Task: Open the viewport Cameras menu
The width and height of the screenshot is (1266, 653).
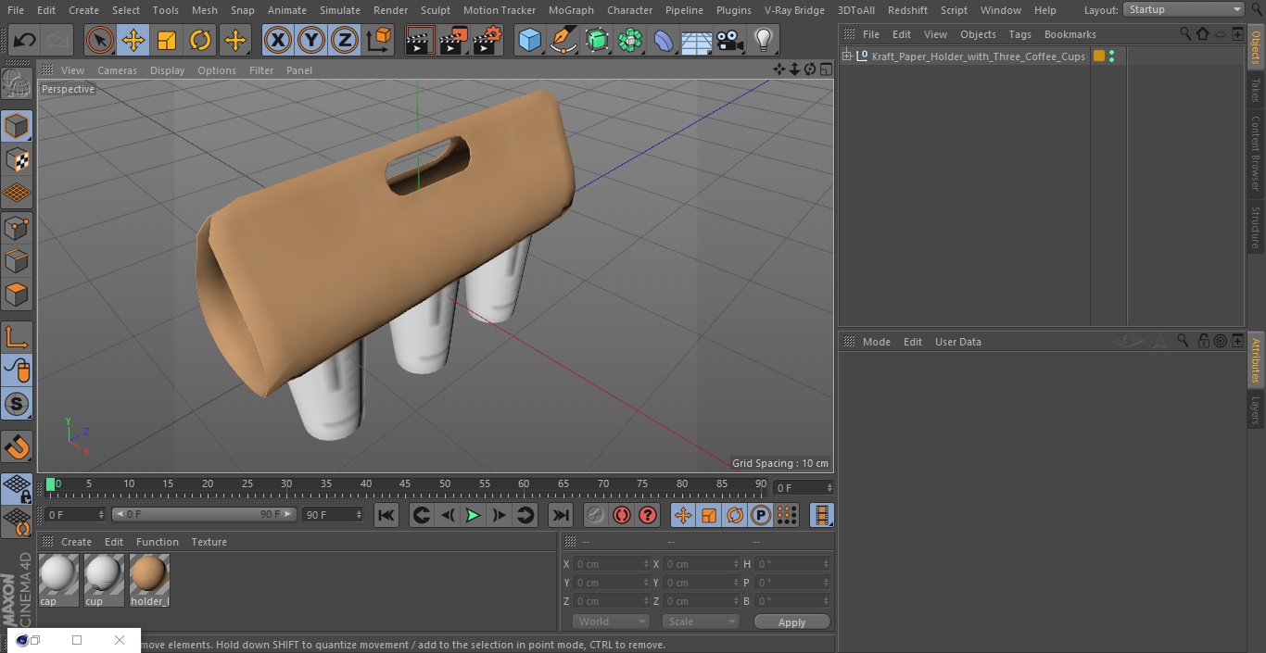Action: tap(117, 70)
